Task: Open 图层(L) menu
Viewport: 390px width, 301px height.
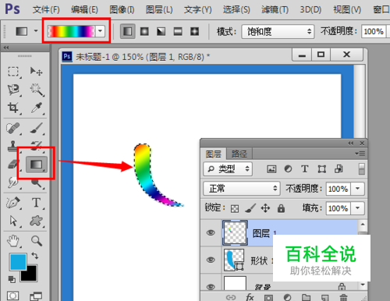Action: pyautogui.click(x=159, y=10)
